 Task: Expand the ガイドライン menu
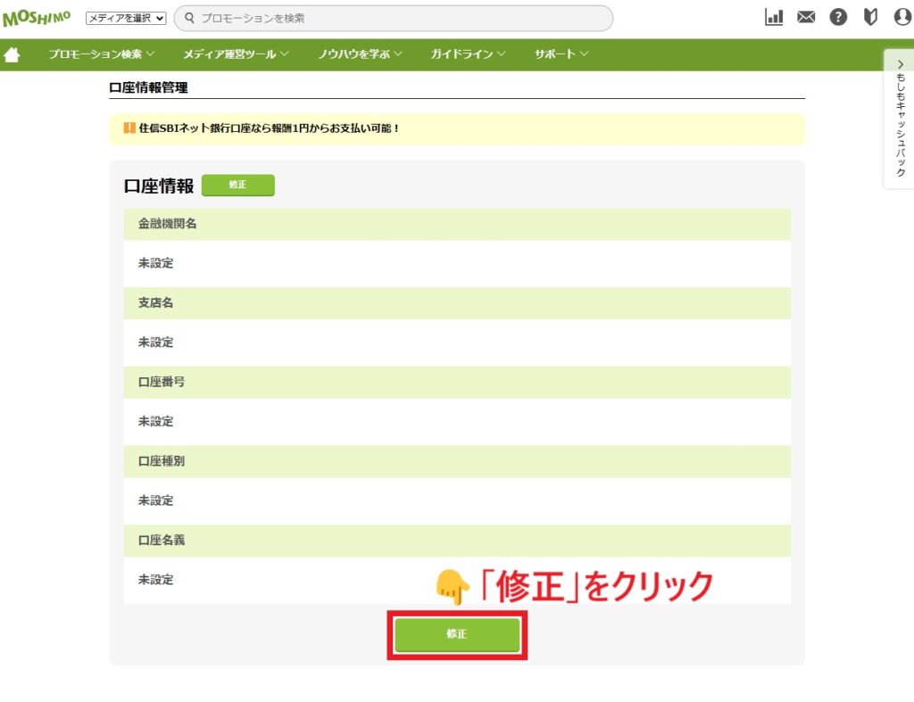click(468, 54)
